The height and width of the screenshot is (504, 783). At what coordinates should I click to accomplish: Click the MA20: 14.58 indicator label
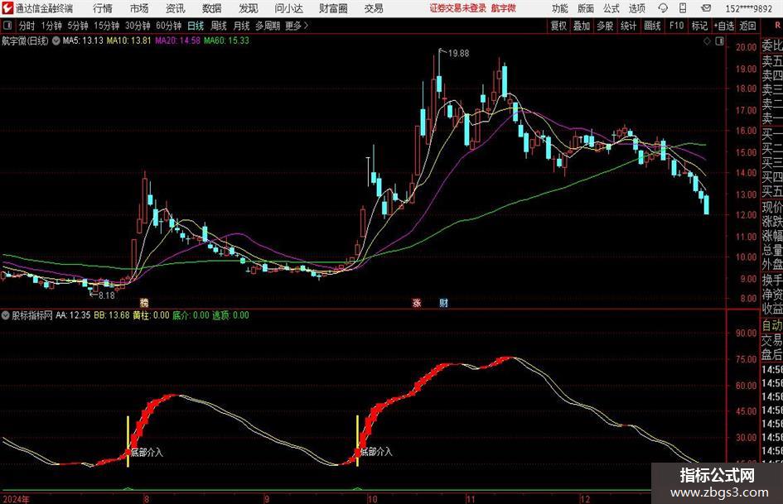[178, 41]
